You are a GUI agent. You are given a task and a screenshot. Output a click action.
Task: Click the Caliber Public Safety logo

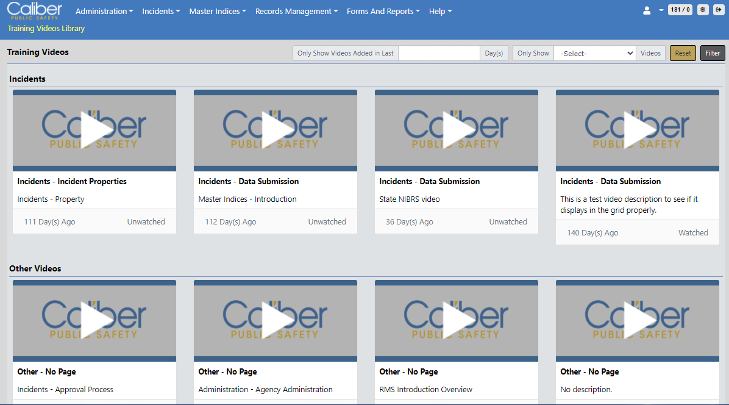(35, 10)
